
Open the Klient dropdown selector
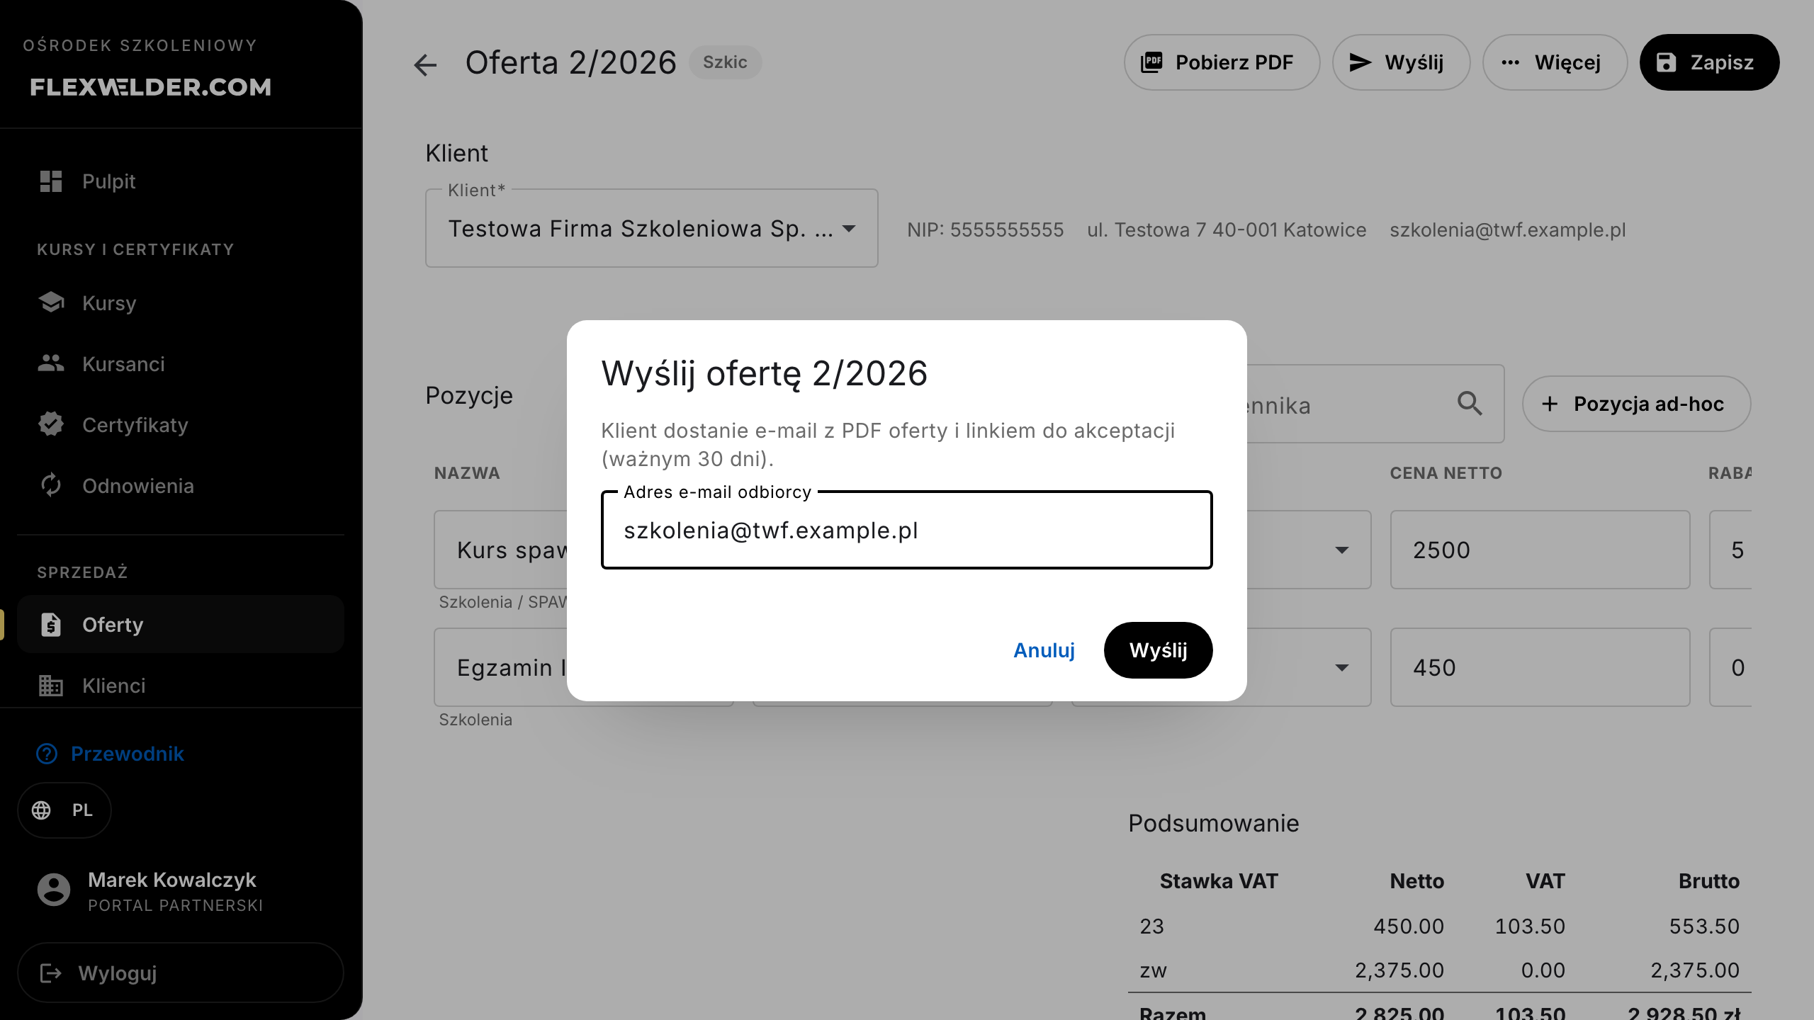click(652, 228)
